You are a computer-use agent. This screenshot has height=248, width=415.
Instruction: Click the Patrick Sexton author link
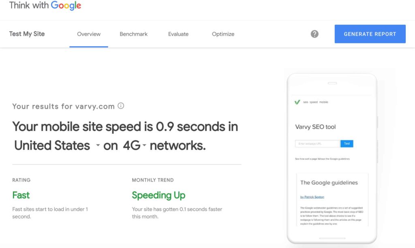coord(312,197)
